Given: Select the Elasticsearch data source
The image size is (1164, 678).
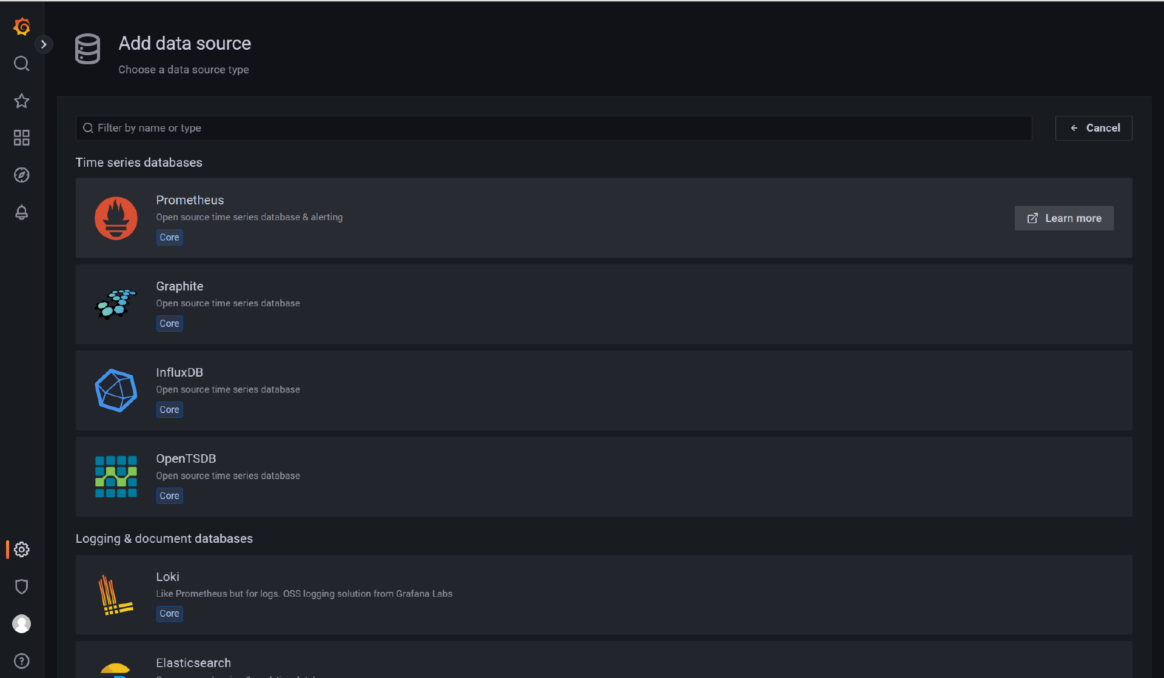Looking at the screenshot, I should pyautogui.click(x=604, y=660).
